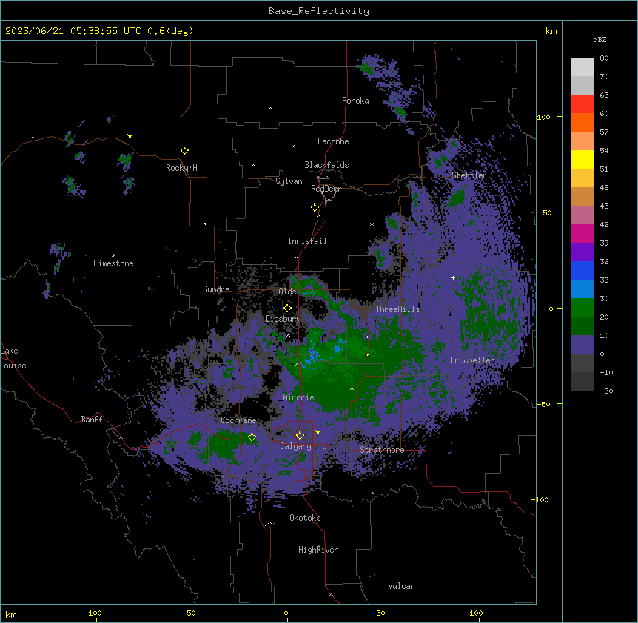Click the yellow V marker east of Calgary

[x=318, y=432]
